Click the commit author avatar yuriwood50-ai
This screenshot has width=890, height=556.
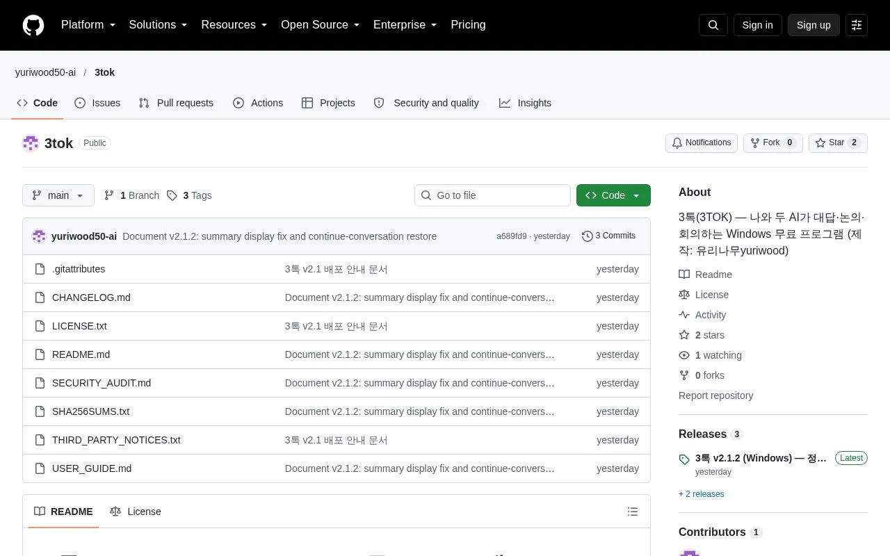(39, 236)
